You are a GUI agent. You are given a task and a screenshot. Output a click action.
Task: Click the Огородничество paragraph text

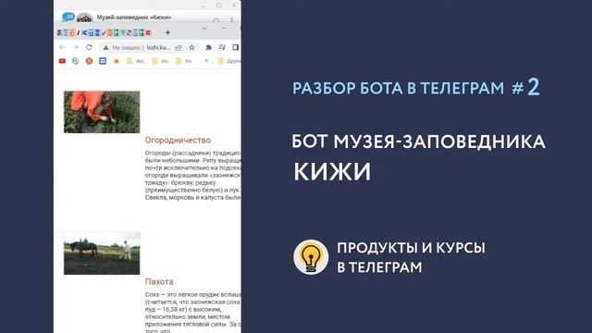[x=193, y=175]
